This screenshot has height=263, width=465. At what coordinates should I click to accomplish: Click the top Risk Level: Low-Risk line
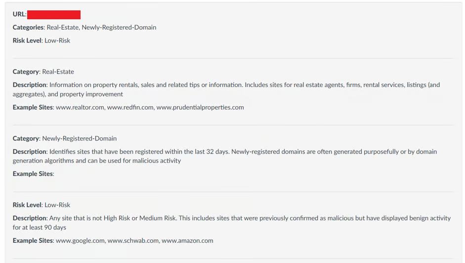[x=42, y=41]
